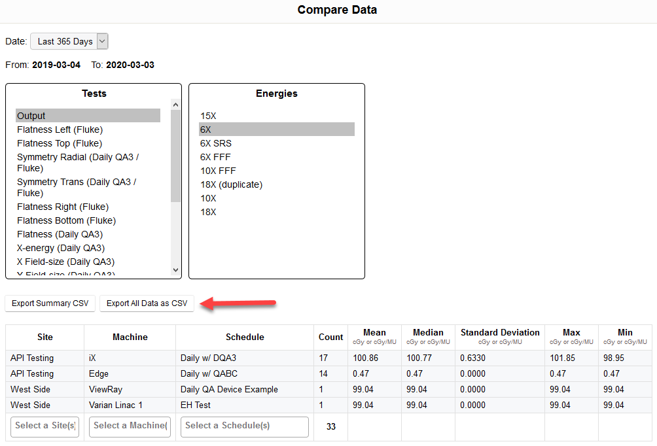Open the Select a Schedule(s) filter
657x446 pixels.
(244, 426)
